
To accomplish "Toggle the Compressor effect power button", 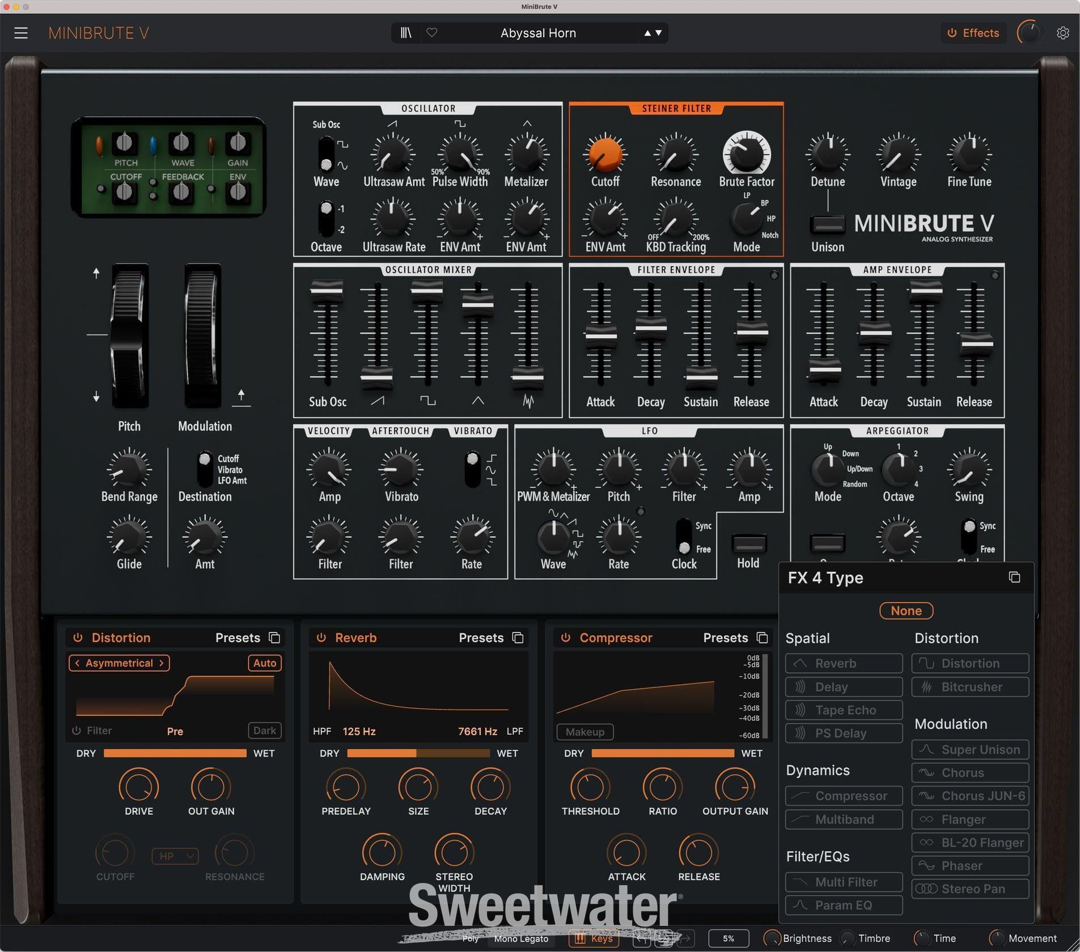I will point(565,637).
